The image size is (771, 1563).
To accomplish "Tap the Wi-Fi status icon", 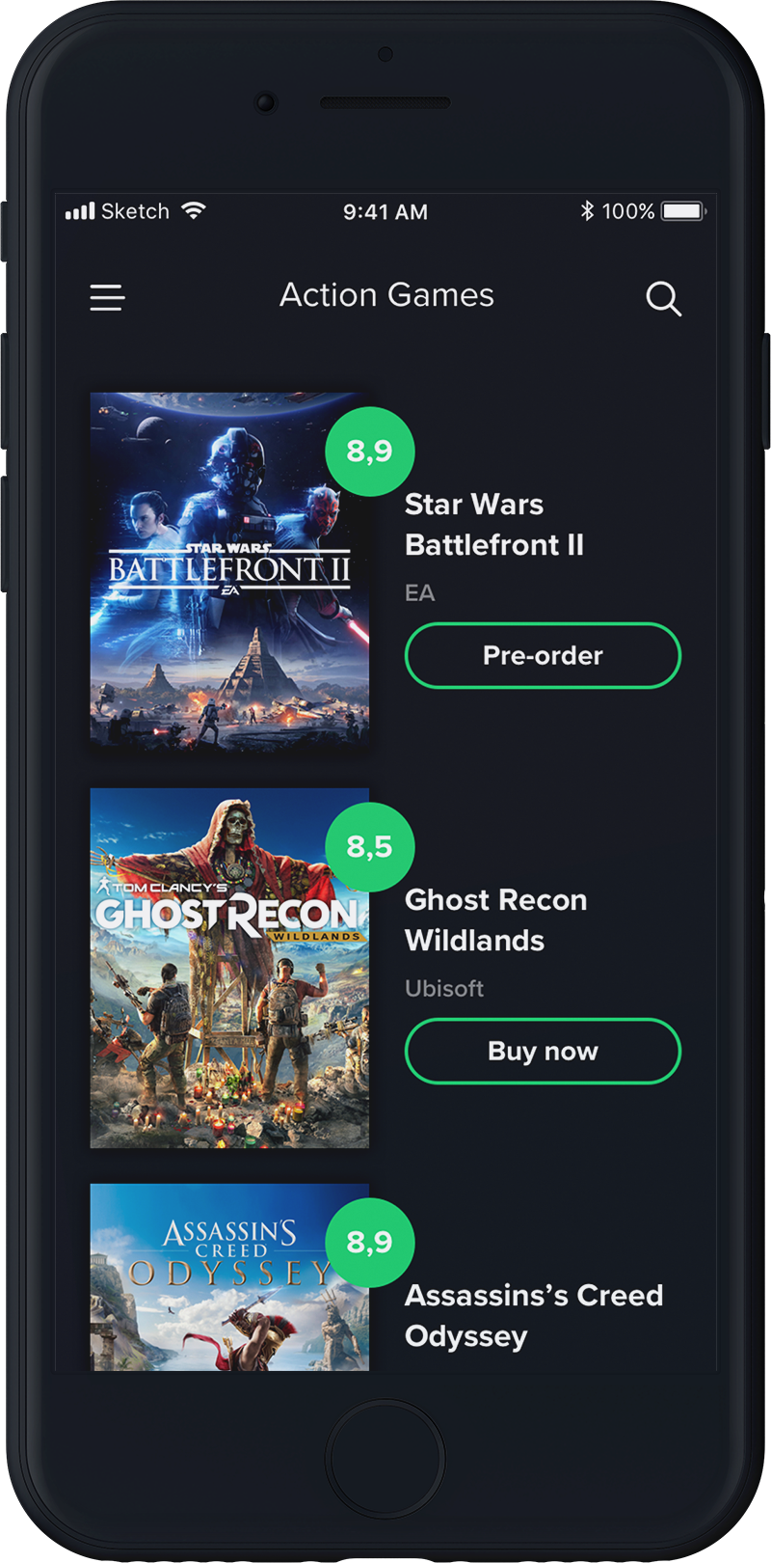I will tap(194, 210).
